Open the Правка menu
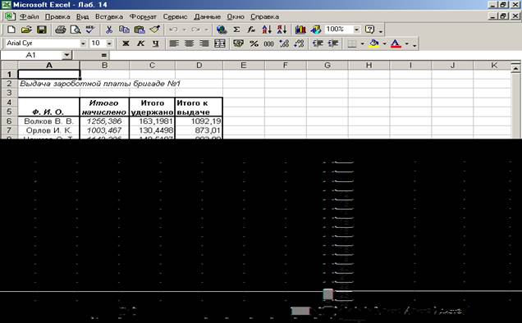The height and width of the screenshot is (323, 522). [57, 16]
